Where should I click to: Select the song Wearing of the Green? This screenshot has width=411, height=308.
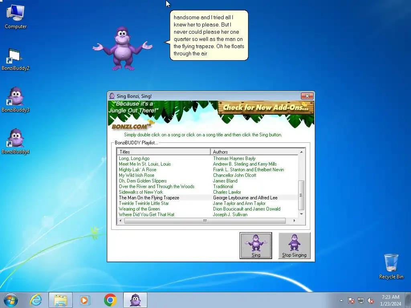(x=139, y=209)
